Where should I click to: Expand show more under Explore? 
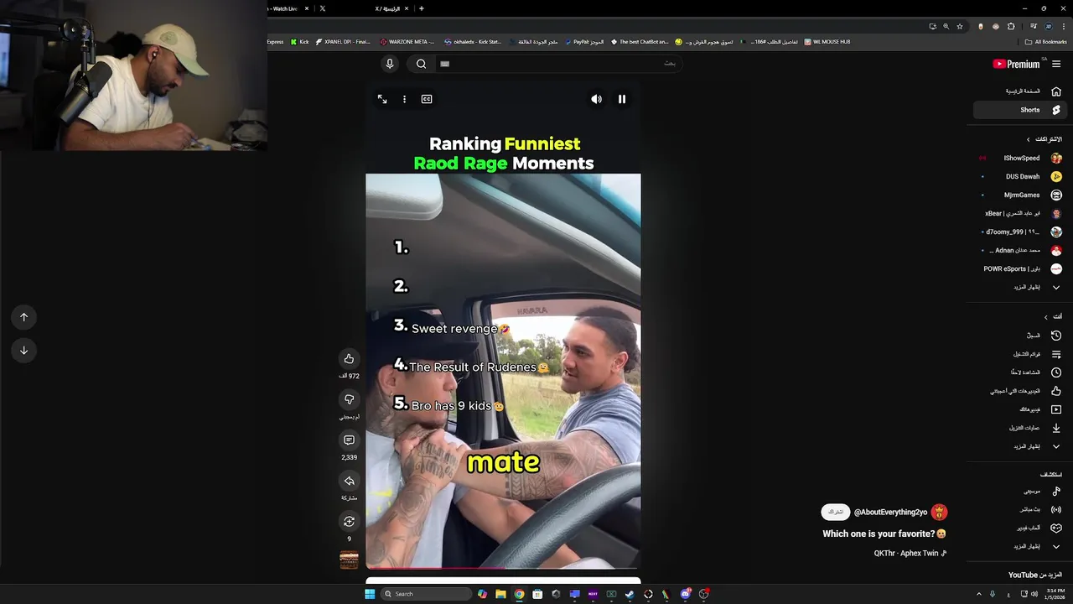[1019, 547]
